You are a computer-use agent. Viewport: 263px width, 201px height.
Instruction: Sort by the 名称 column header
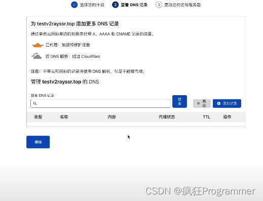(64, 117)
